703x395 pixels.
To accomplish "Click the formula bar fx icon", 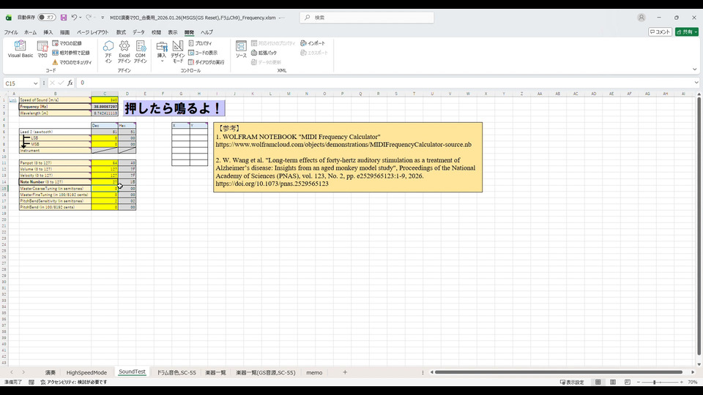I will pos(70,83).
